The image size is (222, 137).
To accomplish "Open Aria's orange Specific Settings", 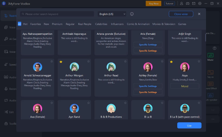I will tap(148, 51).
